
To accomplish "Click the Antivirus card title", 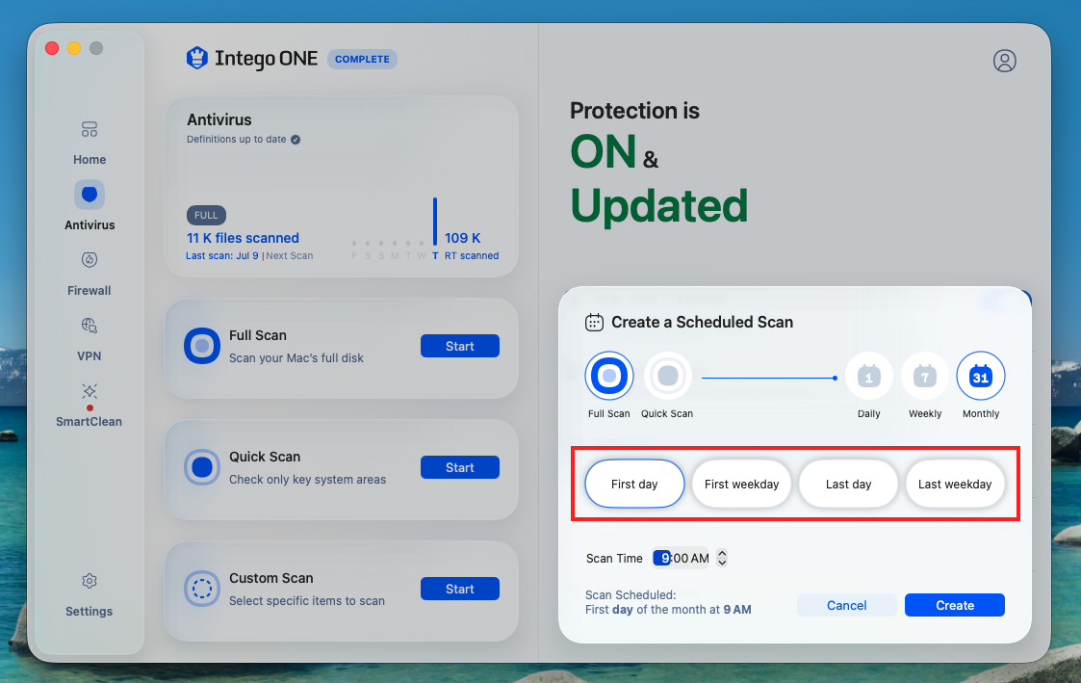I will click(x=219, y=119).
